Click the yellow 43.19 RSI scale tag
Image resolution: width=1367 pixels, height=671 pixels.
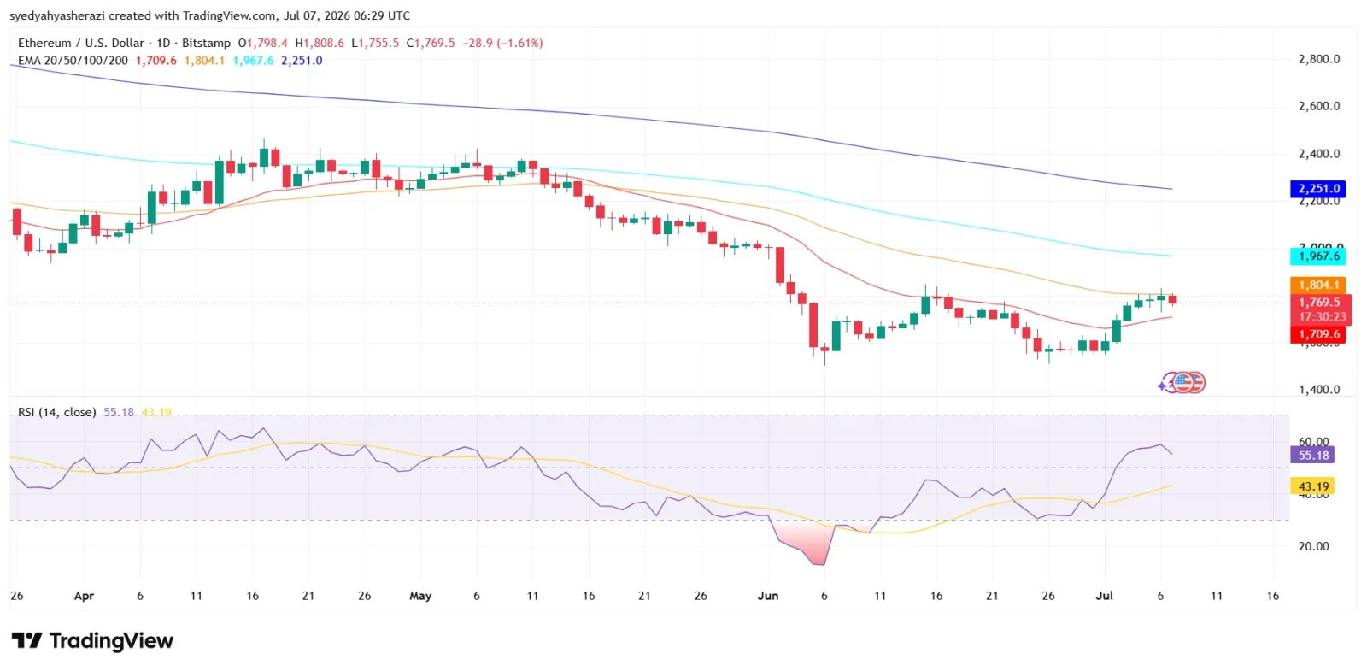[x=1312, y=486]
